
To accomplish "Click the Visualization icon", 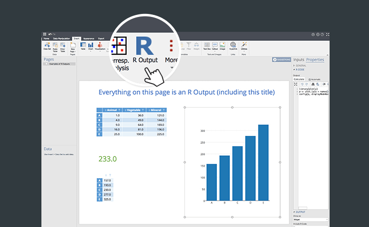I will click(100, 46).
